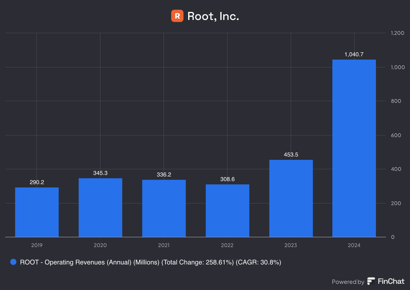The image size is (410, 290).
Task: Select the 2022 revenue bar
Action: pos(227,210)
